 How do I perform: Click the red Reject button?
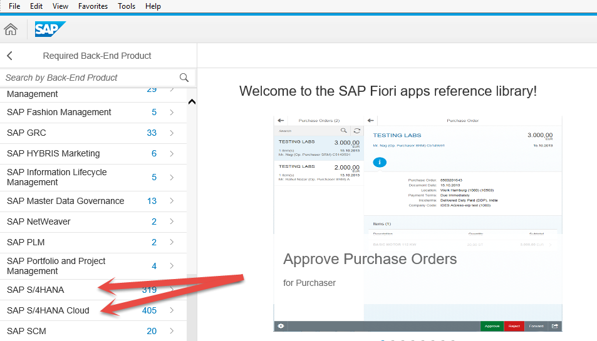(514, 326)
